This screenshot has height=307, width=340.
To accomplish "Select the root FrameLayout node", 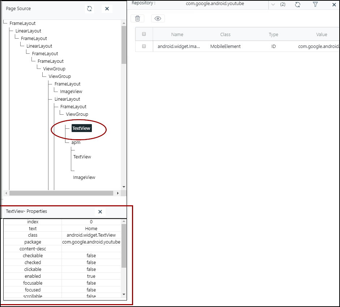I will 22,23.
